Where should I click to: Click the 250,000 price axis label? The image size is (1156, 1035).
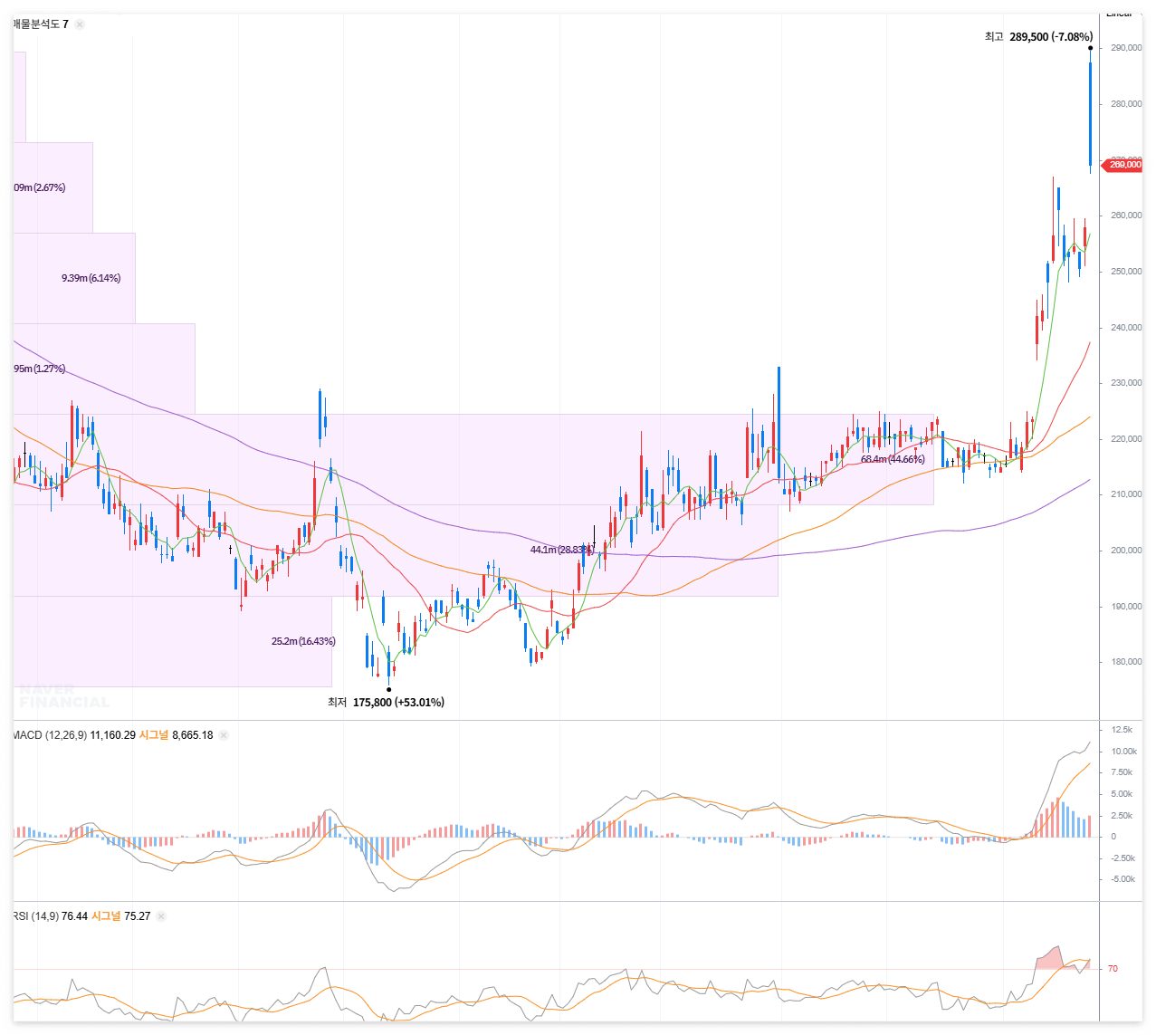click(1125, 272)
